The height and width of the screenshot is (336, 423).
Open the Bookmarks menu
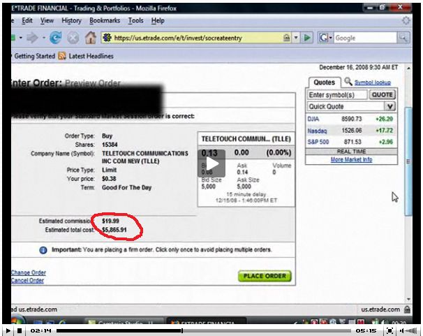coord(105,20)
